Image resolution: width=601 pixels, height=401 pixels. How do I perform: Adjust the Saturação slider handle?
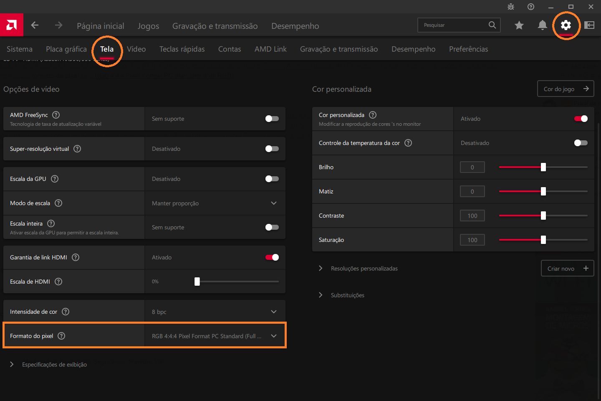tap(543, 240)
